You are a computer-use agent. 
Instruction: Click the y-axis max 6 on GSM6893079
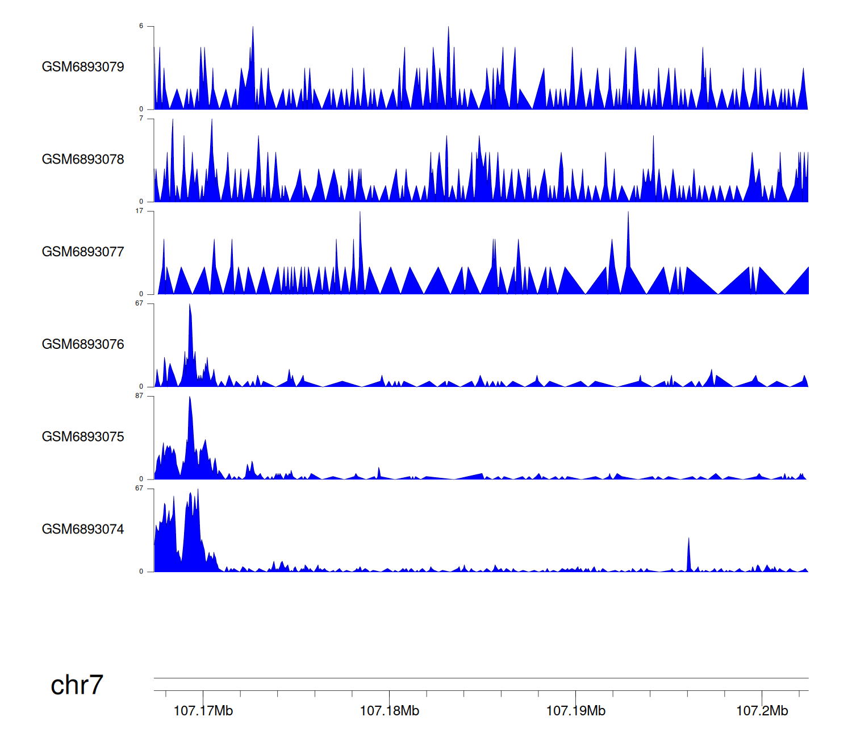click(x=141, y=26)
